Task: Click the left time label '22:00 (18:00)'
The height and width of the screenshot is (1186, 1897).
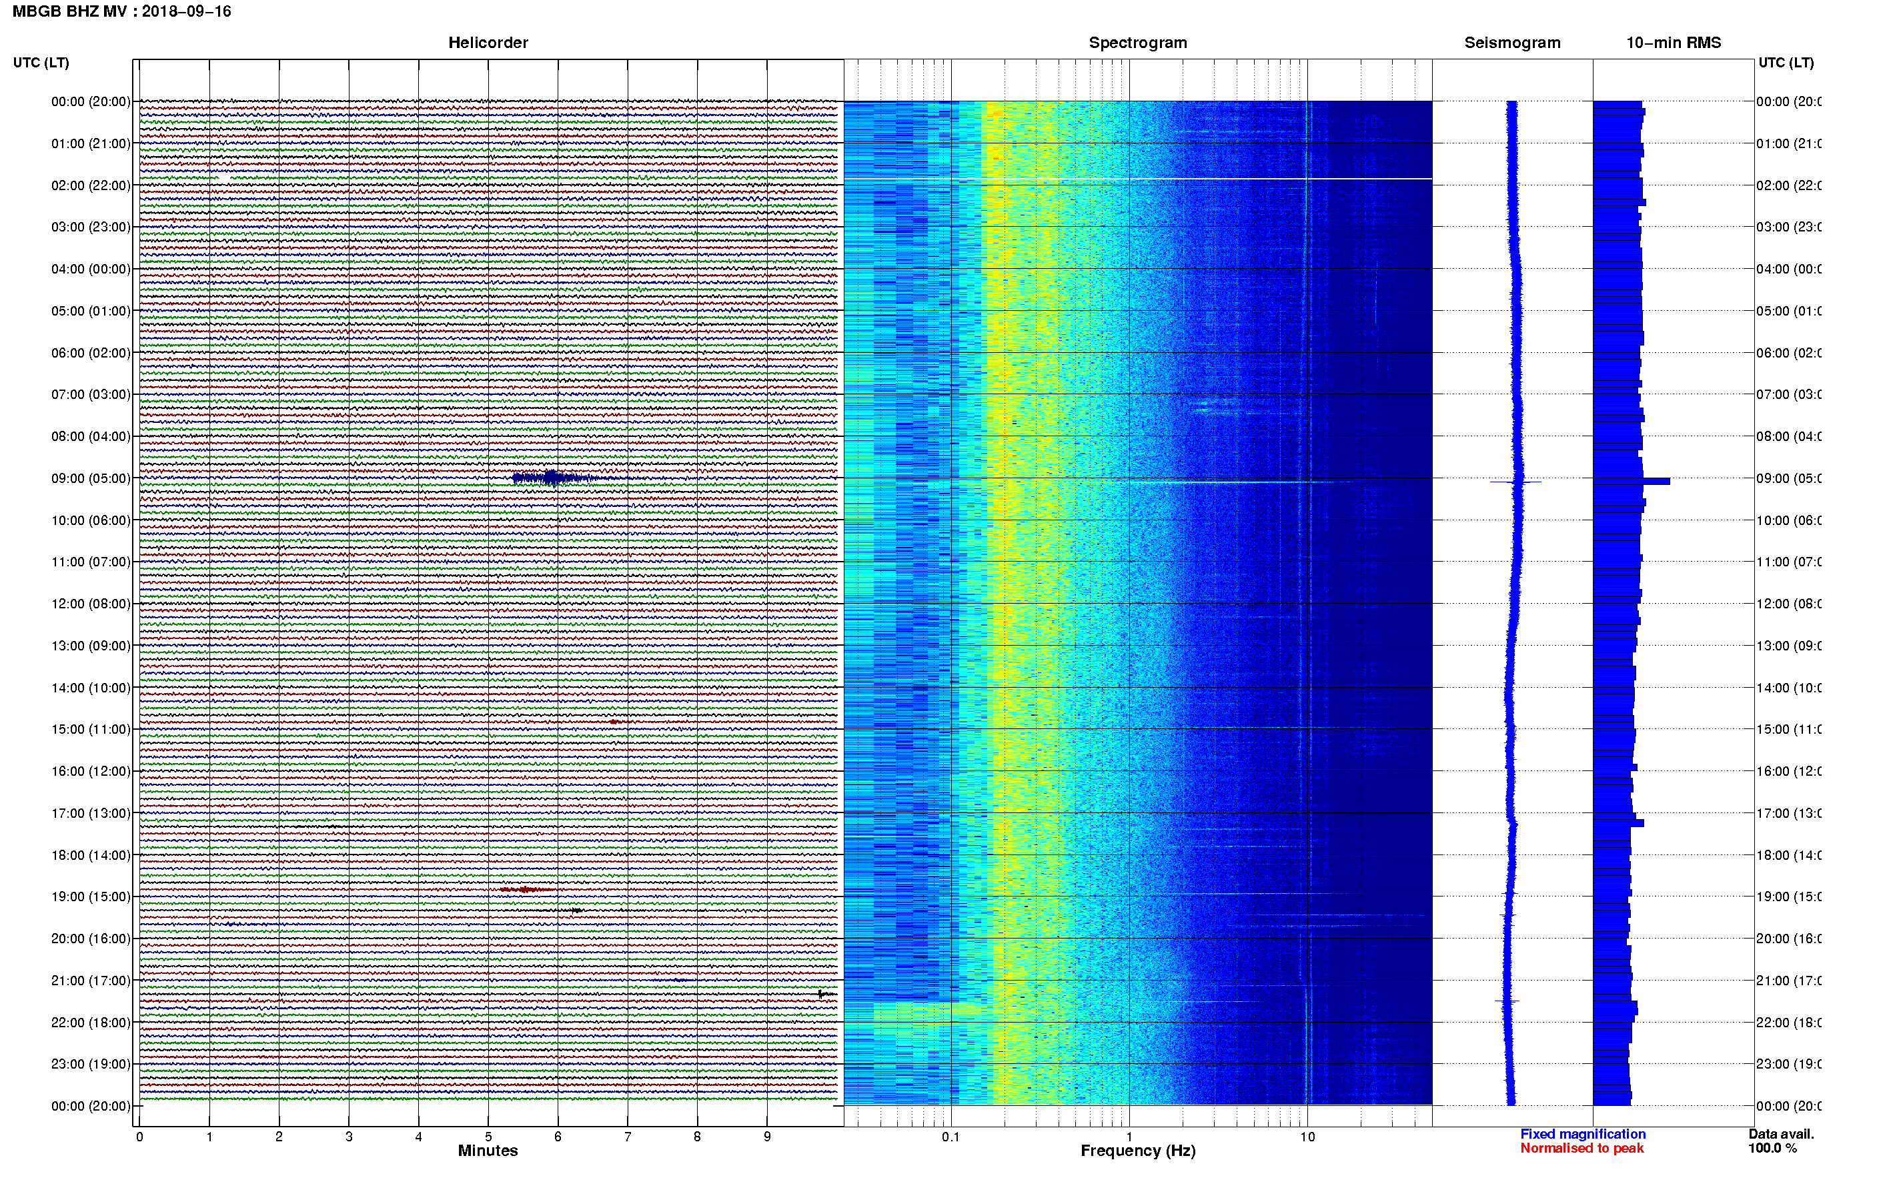Action: (x=91, y=1023)
